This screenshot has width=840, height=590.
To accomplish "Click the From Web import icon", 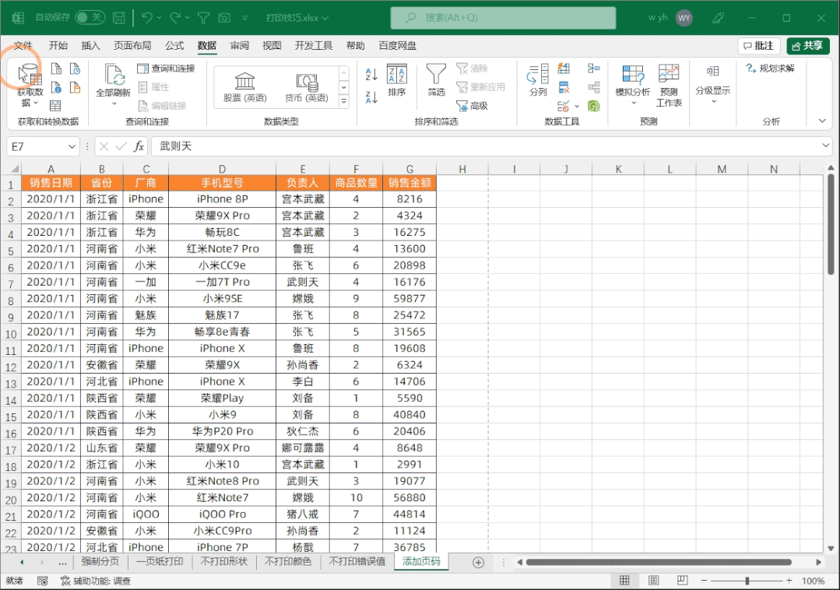I will pyautogui.click(x=56, y=87).
